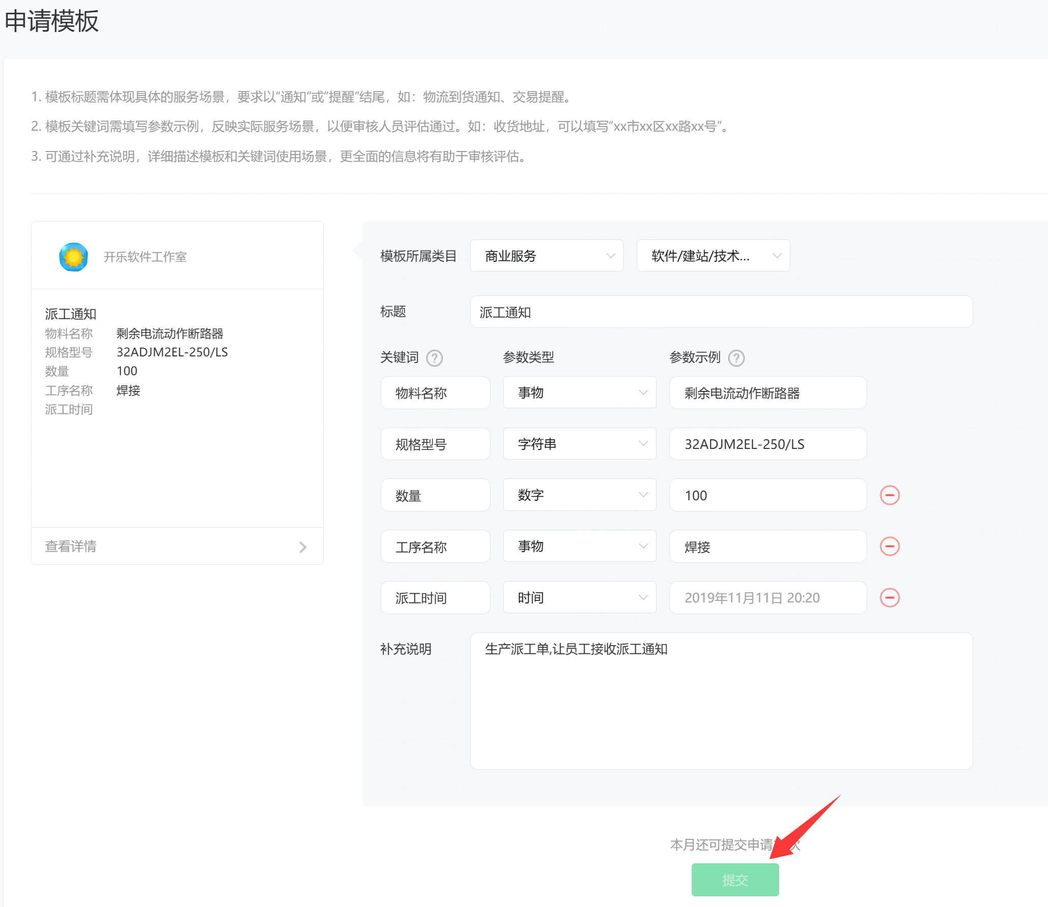
Task: Expand the 数字 parameter type dropdown
Action: (x=579, y=495)
